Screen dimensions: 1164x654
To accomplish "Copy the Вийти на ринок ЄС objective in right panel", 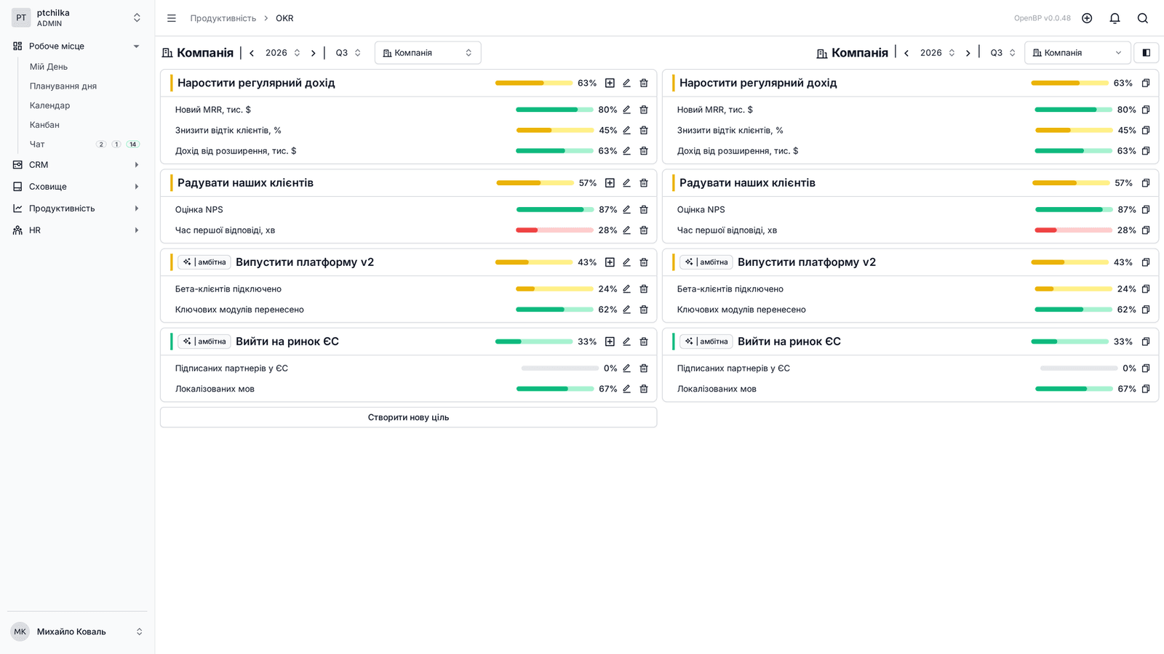I will point(1146,342).
